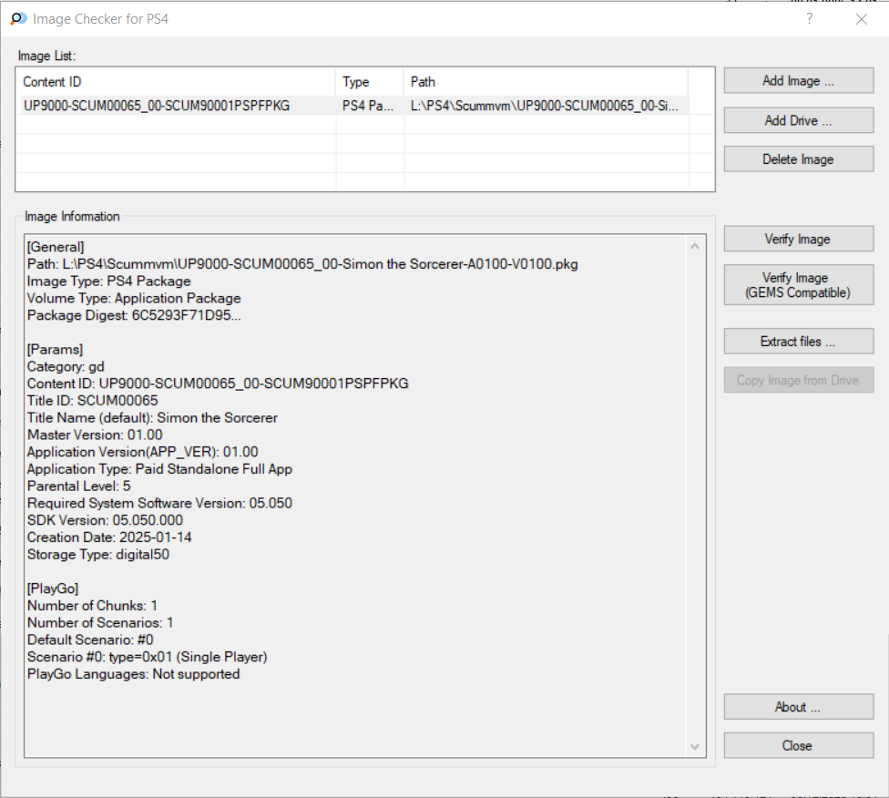Click the scroll up arrow in Image Information

694,246
